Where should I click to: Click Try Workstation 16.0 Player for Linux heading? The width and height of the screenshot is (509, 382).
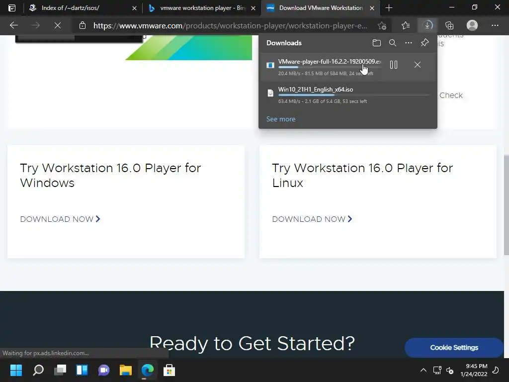pos(362,175)
